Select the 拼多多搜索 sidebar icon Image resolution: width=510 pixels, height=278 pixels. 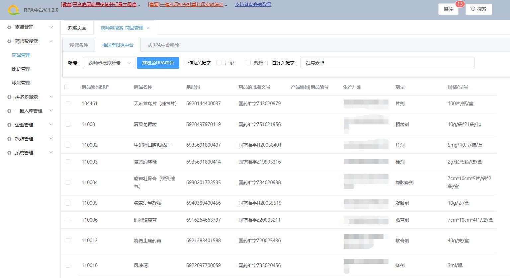(9, 97)
